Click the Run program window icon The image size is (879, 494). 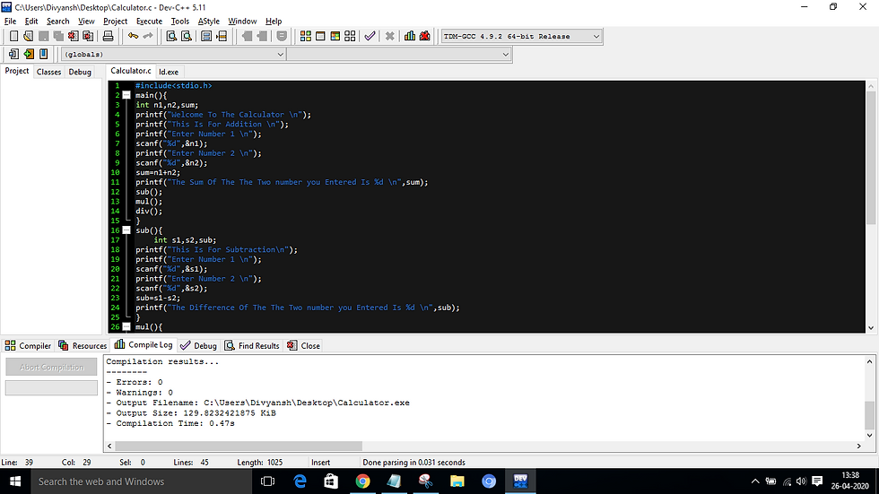320,36
